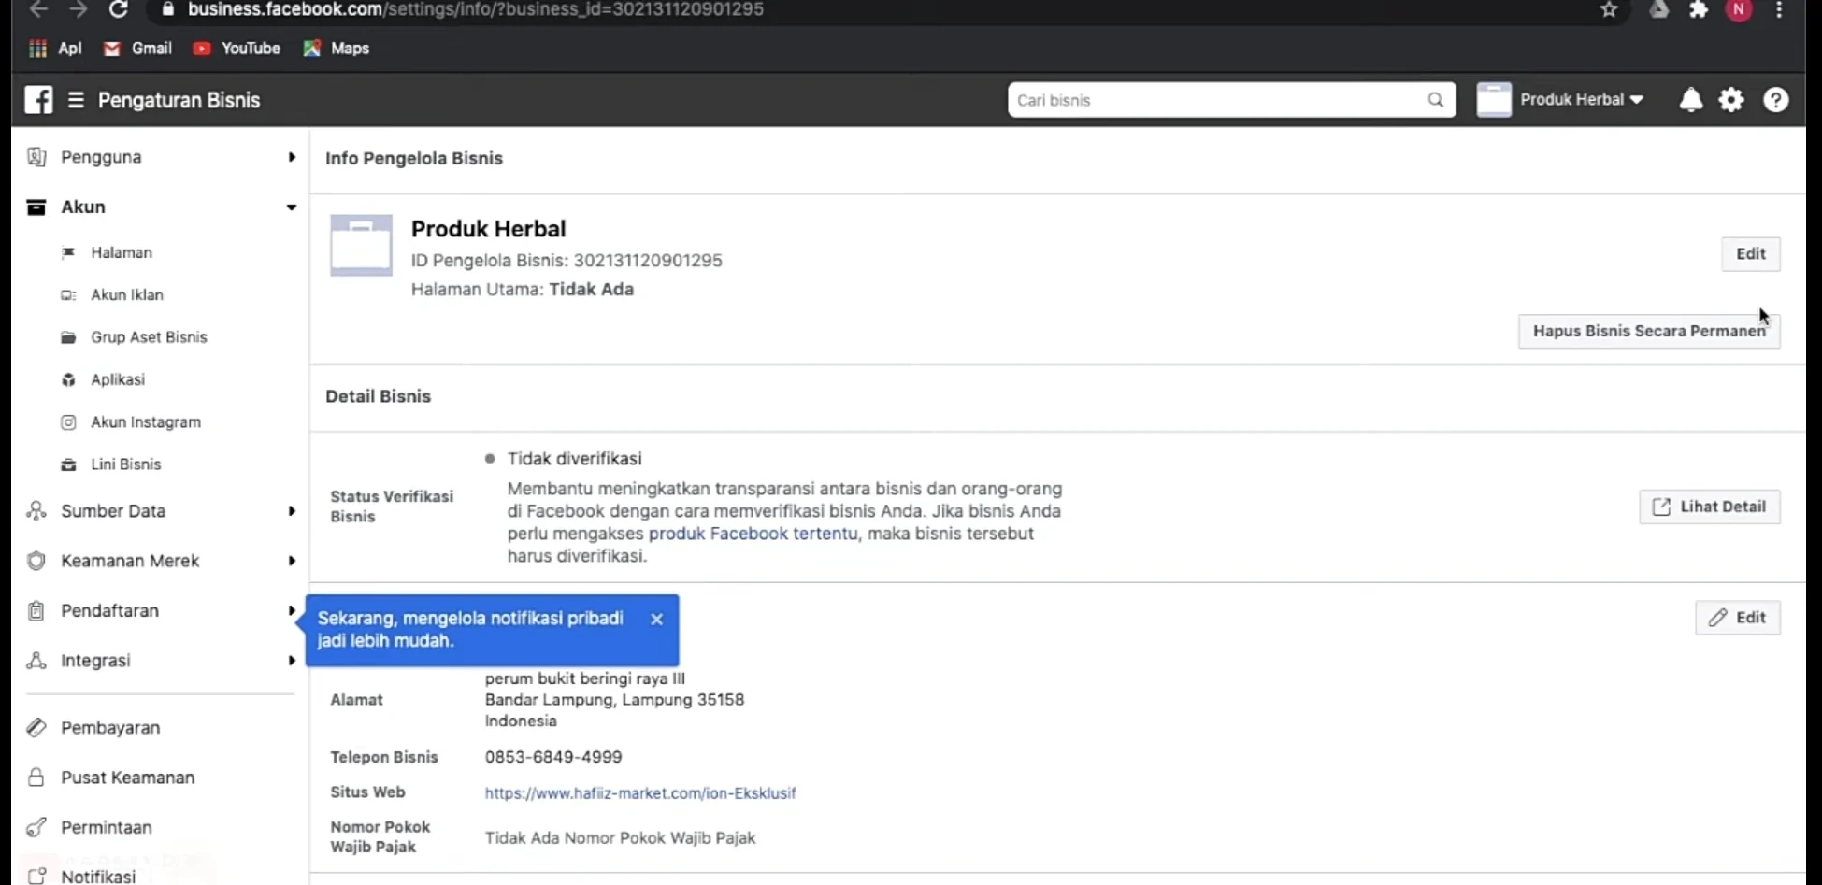Open the browser extensions puzzle icon

(1699, 9)
